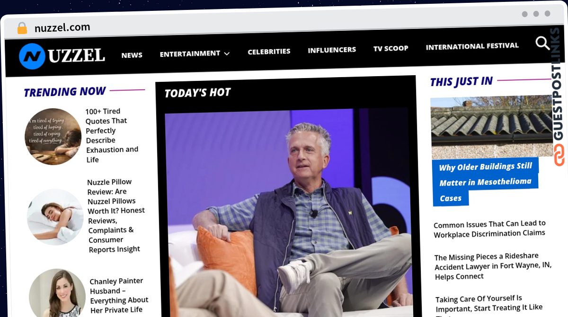This screenshot has height=317, width=568.
Task: Open Why Older Buildings Still Matter article
Action: click(485, 182)
